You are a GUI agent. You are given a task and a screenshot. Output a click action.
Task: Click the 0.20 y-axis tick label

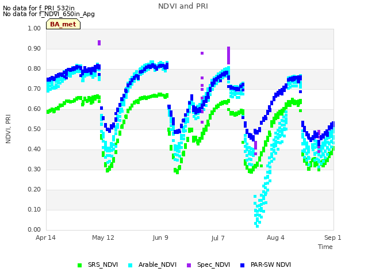[34, 189]
